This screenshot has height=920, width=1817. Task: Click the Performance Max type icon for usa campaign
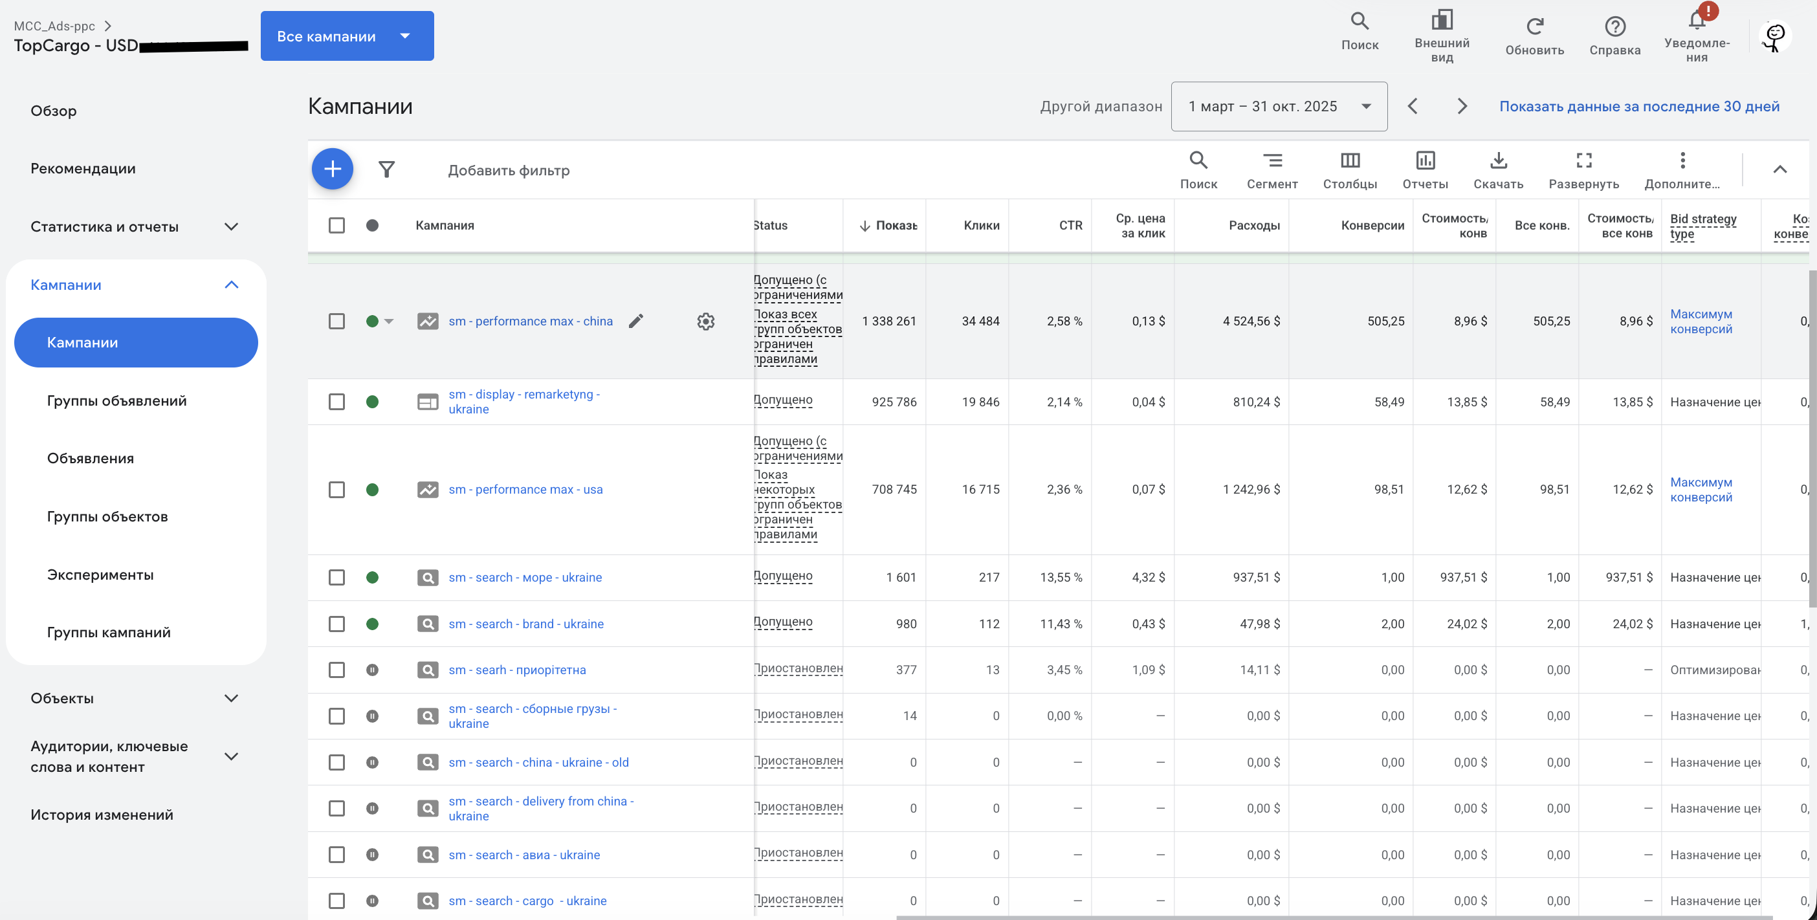[428, 489]
